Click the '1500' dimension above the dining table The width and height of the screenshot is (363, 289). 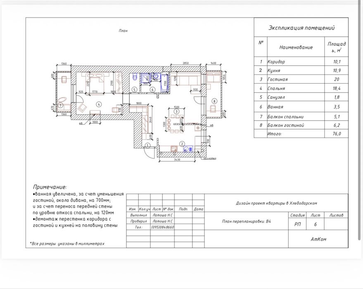[x=176, y=107]
